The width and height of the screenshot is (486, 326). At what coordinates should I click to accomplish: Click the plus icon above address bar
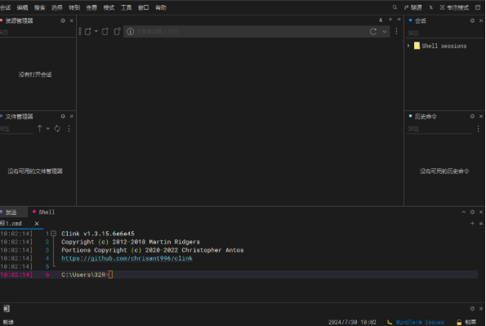click(390, 20)
